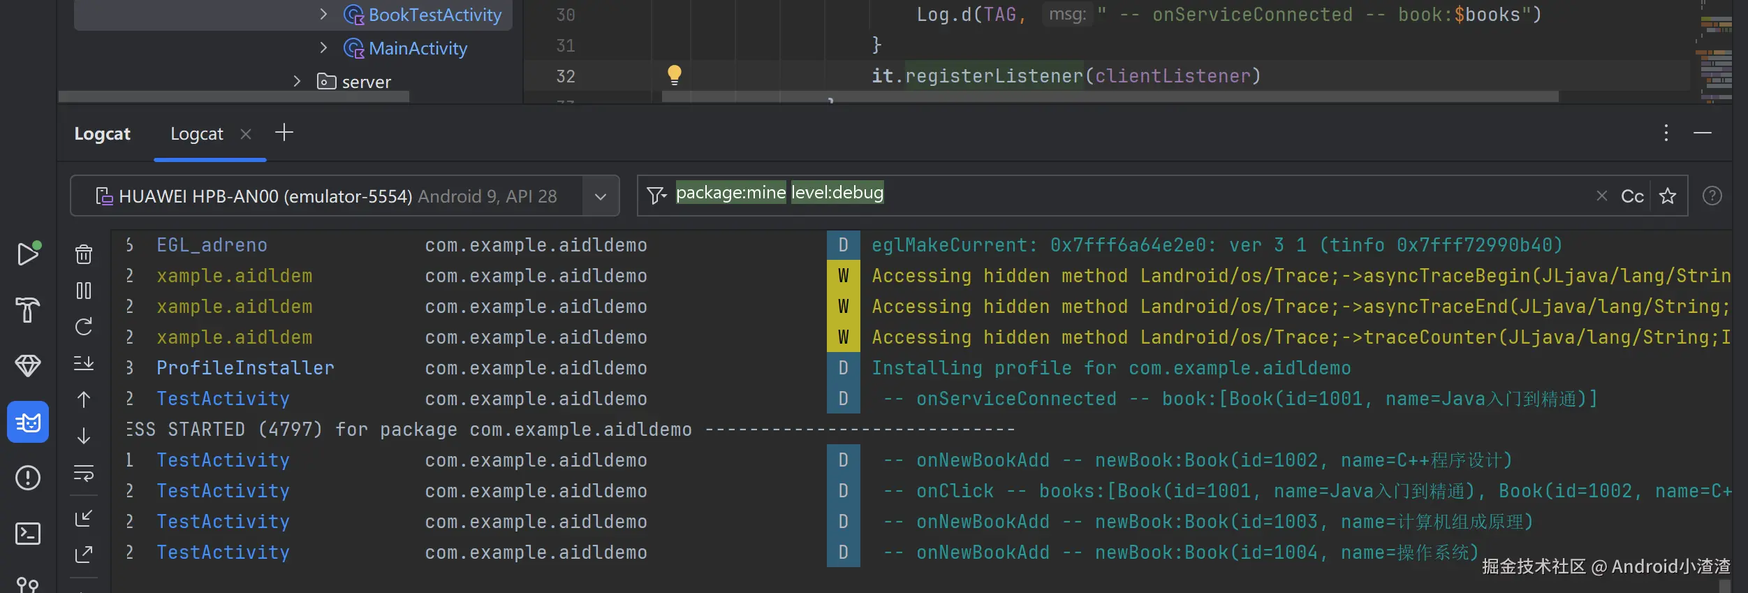
Task: Select the HUAWEI HPB-AN00 device combo box
Action: (345, 196)
